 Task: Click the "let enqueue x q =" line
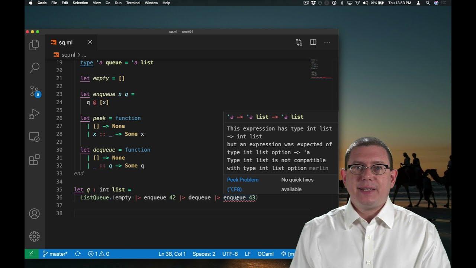coord(107,94)
